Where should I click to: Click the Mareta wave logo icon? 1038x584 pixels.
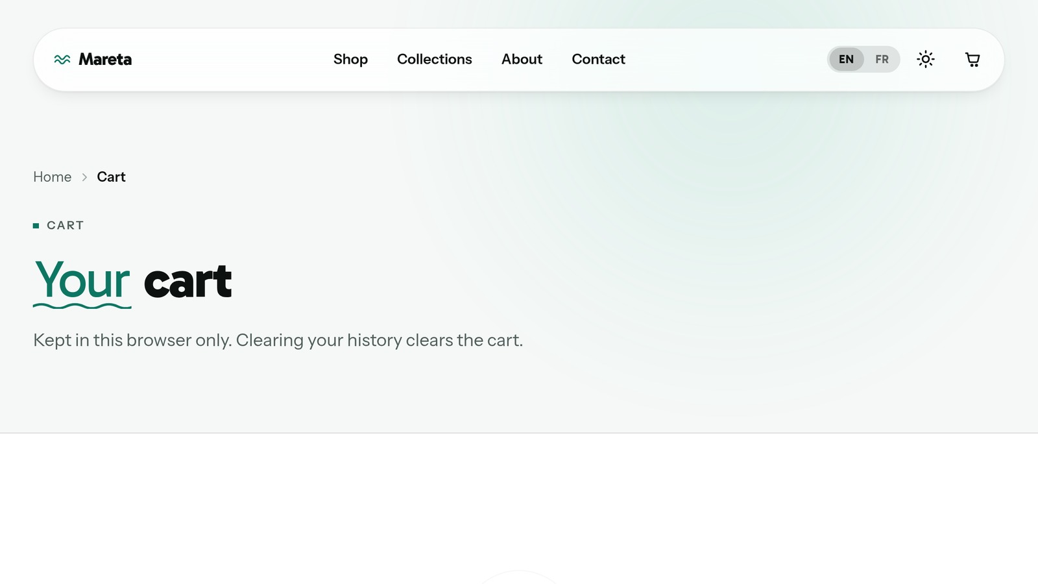tap(62, 60)
